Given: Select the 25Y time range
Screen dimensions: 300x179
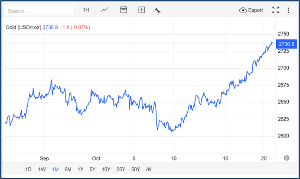Looking at the screenshot, I should (x=120, y=169).
